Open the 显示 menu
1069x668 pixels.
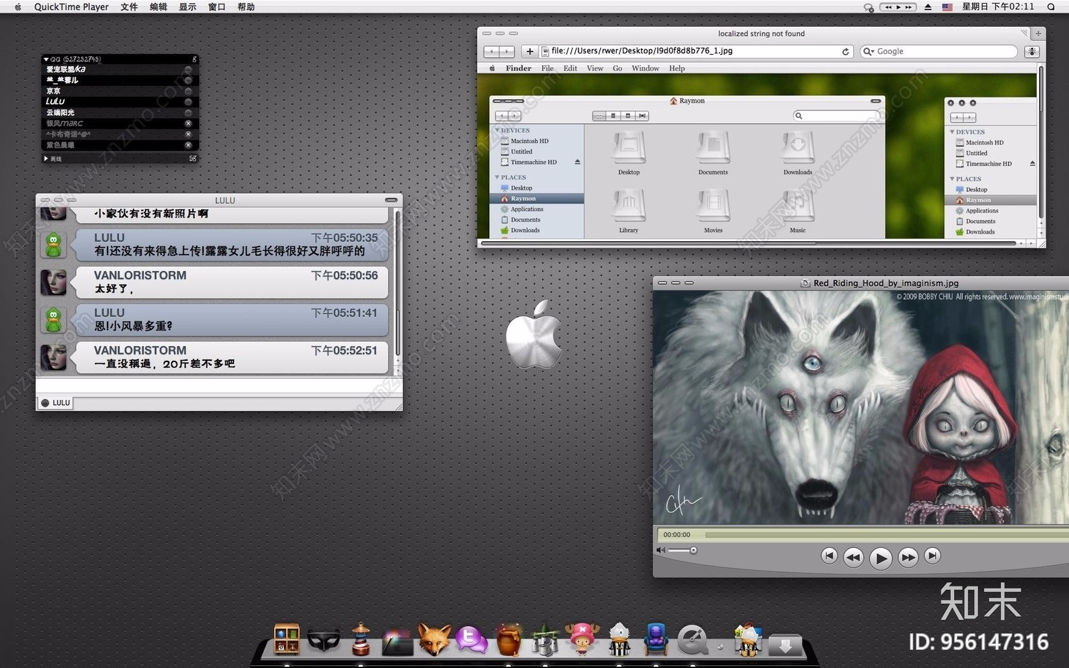[x=188, y=7]
